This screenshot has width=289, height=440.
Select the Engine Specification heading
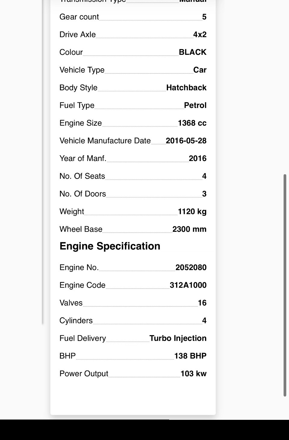pyautogui.click(x=110, y=246)
